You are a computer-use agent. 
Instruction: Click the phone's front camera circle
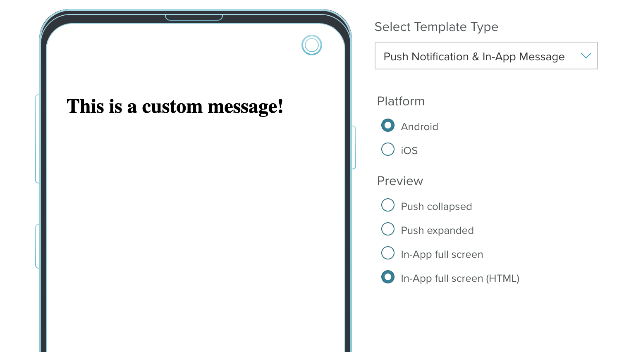(312, 45)
